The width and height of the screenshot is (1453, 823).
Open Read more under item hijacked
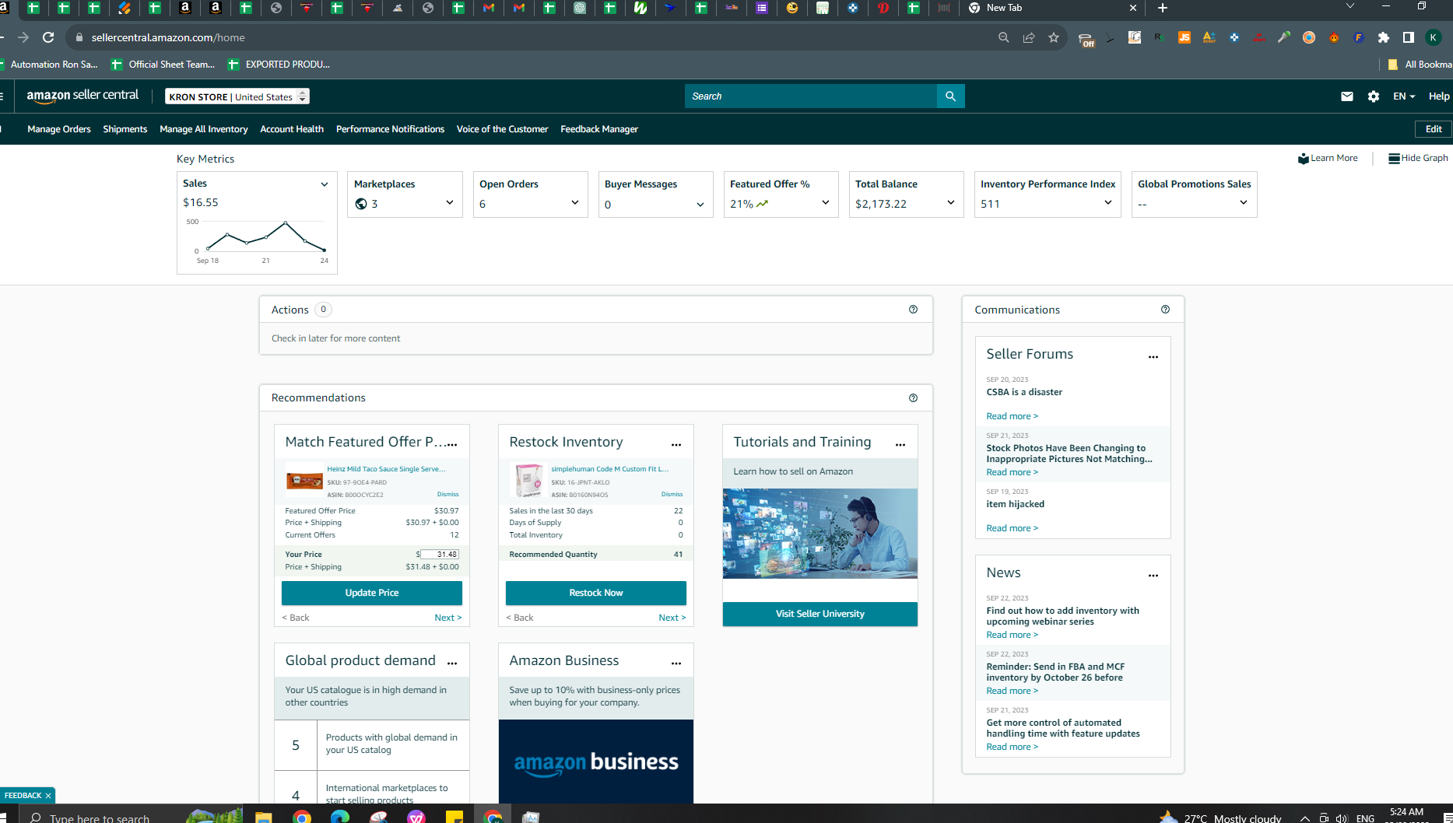coord(1012,528)
